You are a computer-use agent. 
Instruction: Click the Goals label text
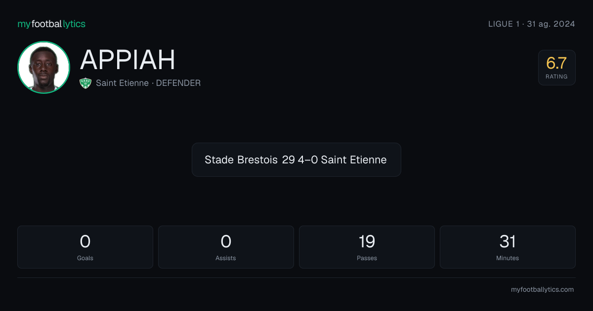pos(85,258)
